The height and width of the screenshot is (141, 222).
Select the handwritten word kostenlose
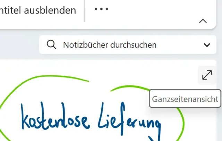click(55, 116)
